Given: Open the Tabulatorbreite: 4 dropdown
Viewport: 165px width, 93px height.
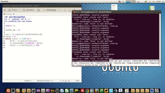Looking at the screenshot, I should tap(45, 81).
